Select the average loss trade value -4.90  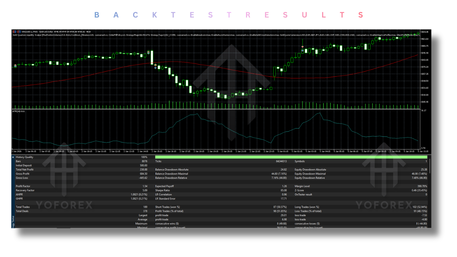pos(424,220)
